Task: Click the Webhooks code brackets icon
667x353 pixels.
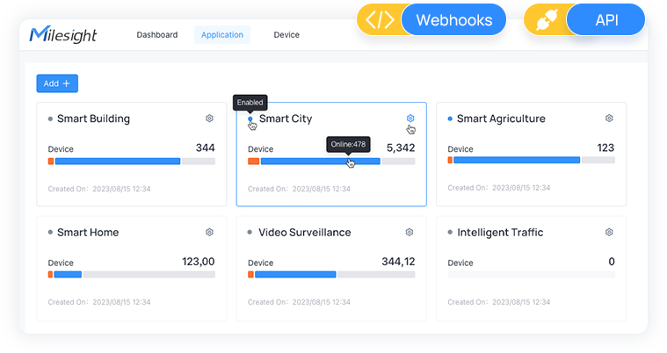Action: pos(380,20)
